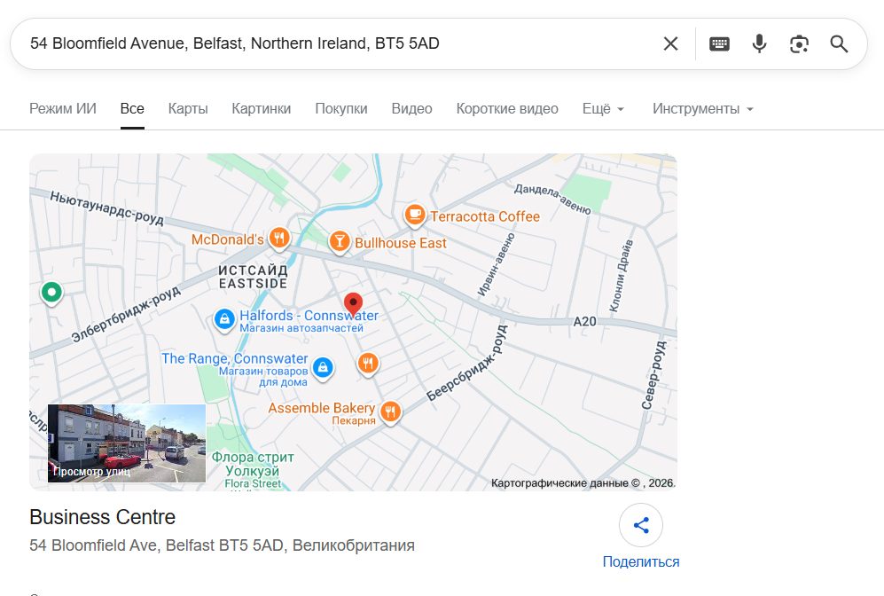The width and height of the screenshot is (884, 596).
Task: Click into the search input field
Action: pos(339,43)
